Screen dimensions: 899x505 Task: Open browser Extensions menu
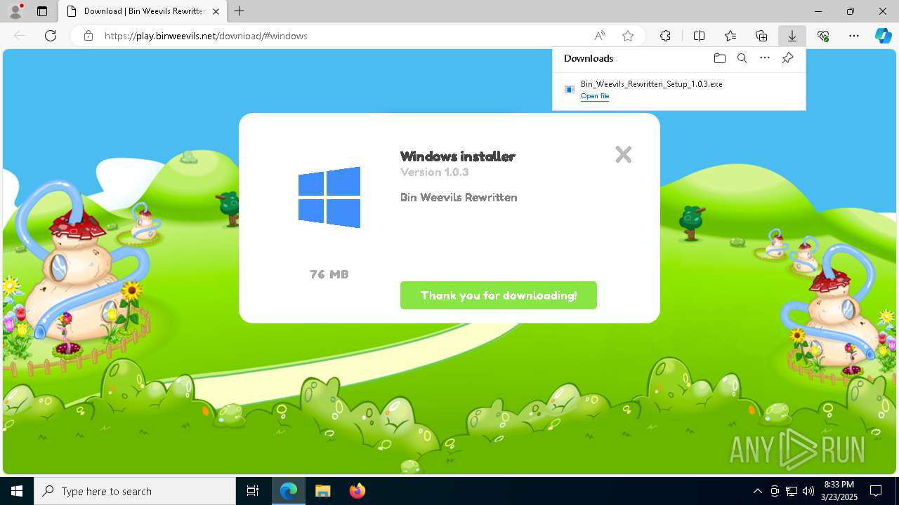665,36
